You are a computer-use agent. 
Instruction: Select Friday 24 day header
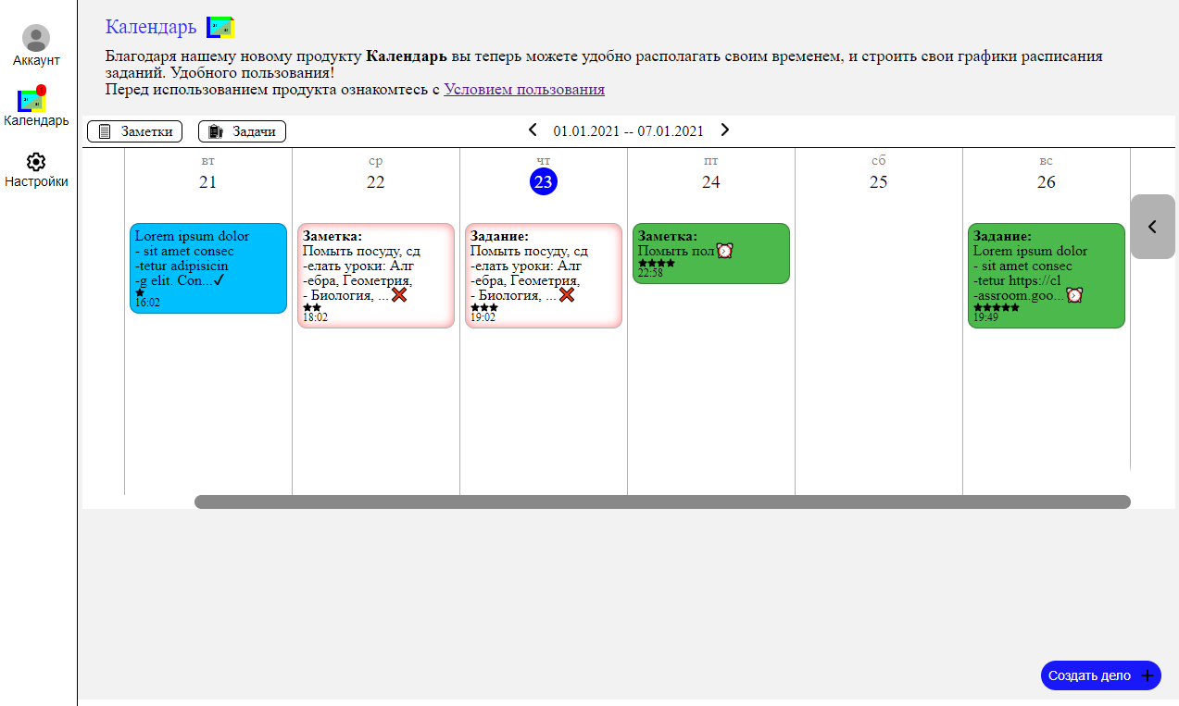click(x=710, y=173)
